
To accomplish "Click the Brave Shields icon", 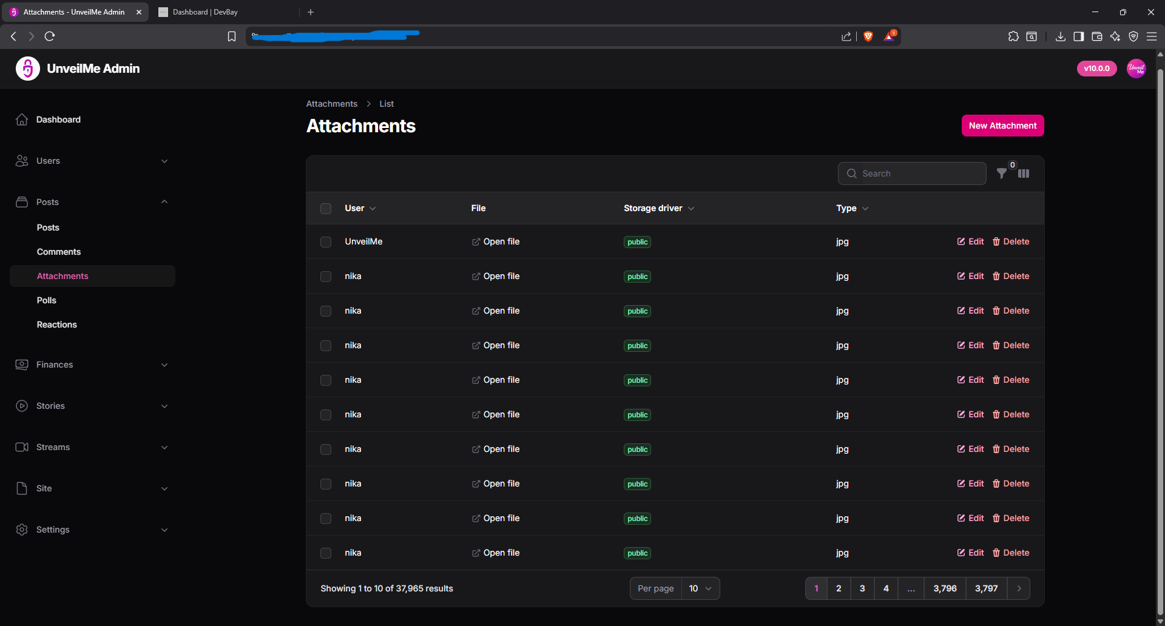I will (x=868, y=36).
